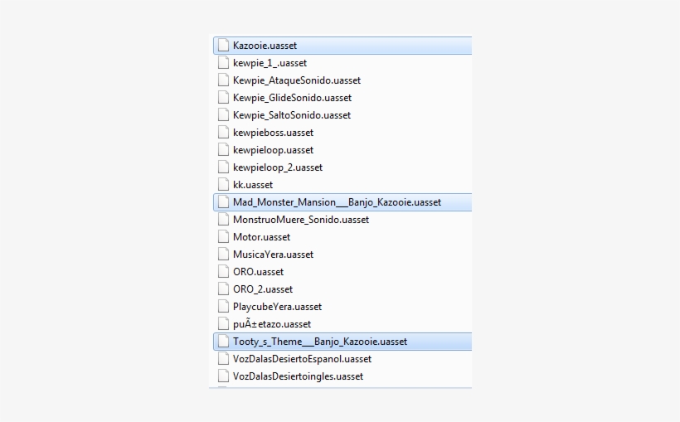Click the file icon beside kk.uasset
The width and height of the screenshot is (680, 422).
point(223,184)
